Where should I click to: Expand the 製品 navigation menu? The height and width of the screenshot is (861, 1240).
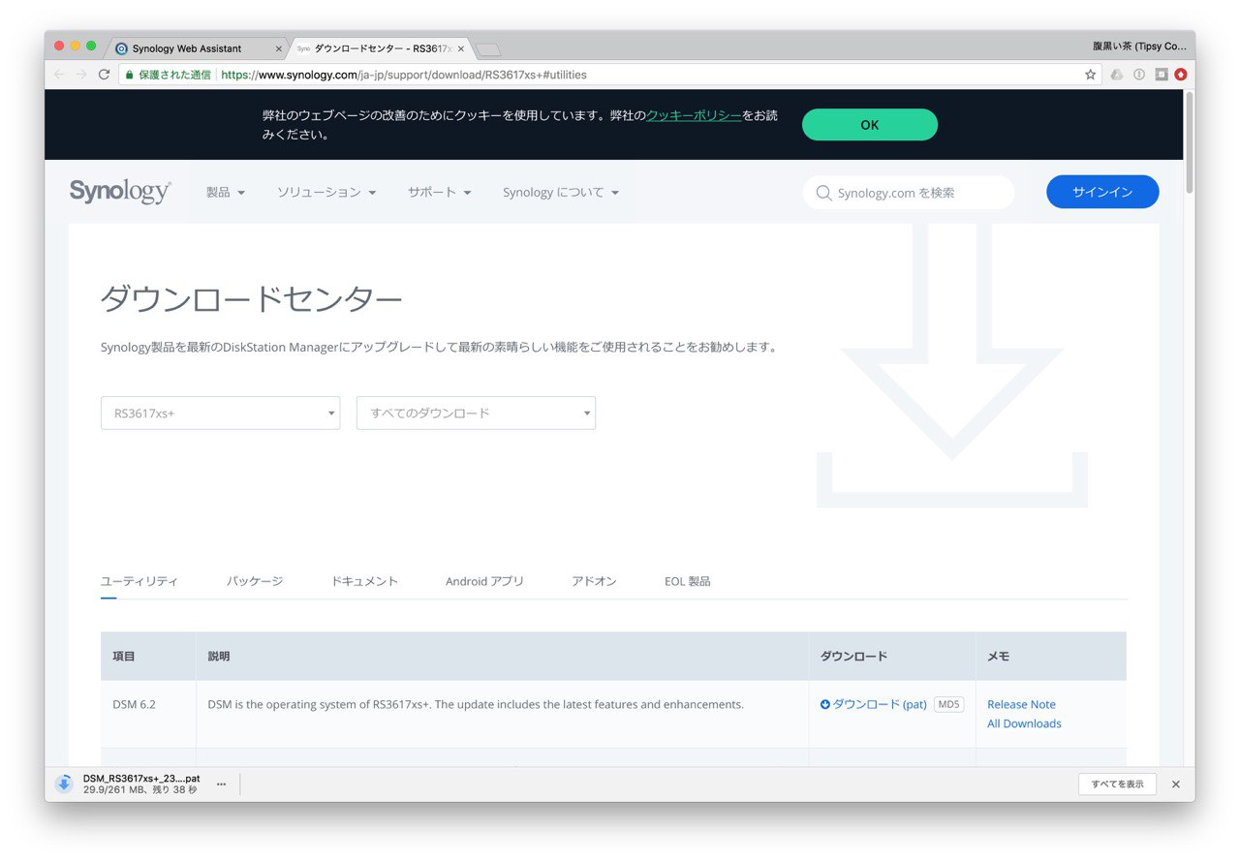coord(226,193)
